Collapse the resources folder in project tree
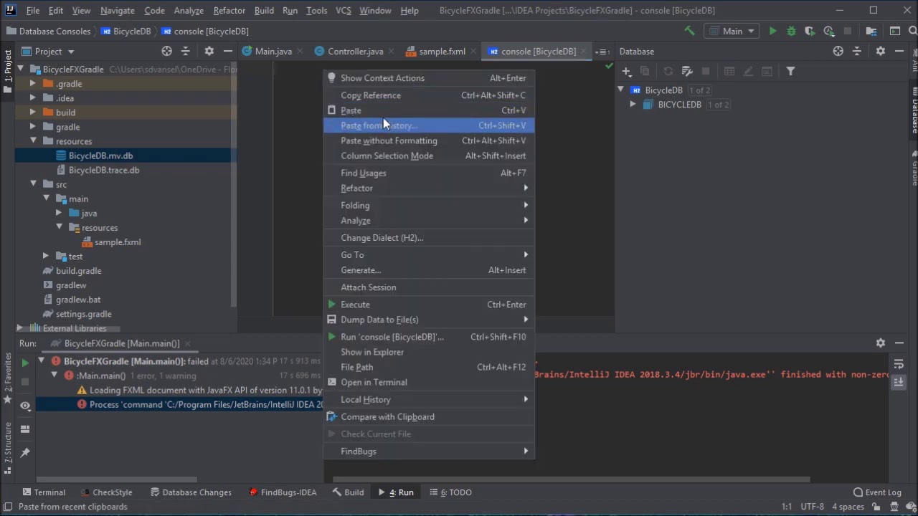The height and width of the screenshot is (516, 918). tap(34, 141)
